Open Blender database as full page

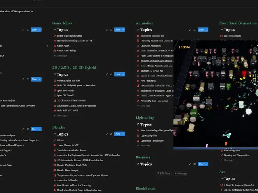[107, 134]
